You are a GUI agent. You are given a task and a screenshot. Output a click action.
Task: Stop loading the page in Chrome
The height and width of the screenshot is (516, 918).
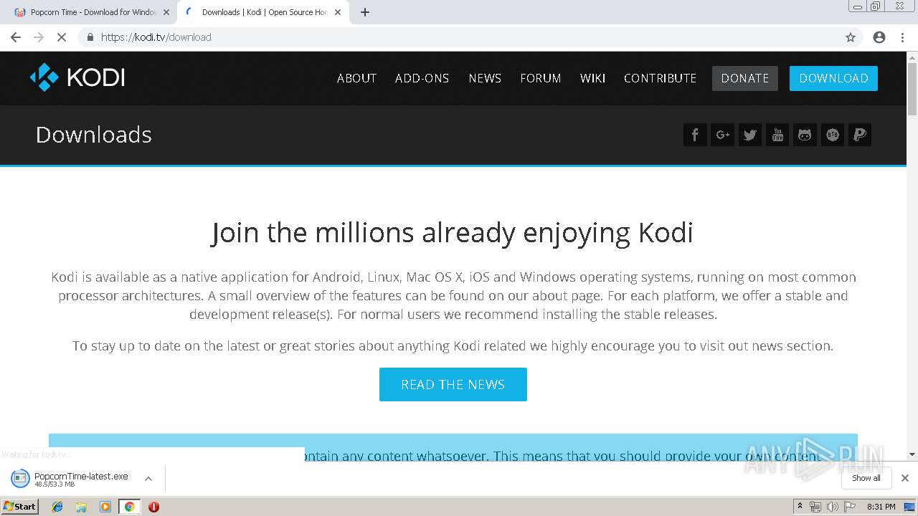(62, 37)
